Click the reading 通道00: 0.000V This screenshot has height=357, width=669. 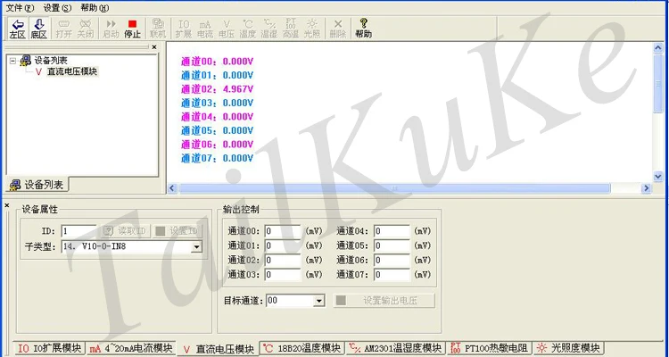(217, 62)
